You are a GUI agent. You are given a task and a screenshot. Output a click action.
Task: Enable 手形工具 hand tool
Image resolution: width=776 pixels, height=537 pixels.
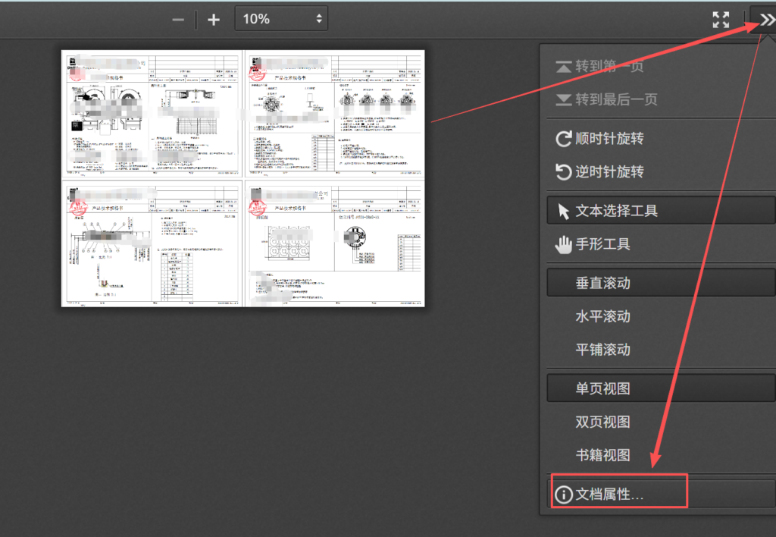click(661, 244)
